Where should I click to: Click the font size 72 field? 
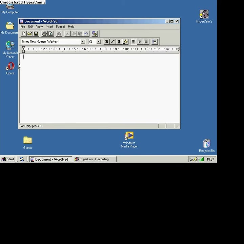[92, 42]
